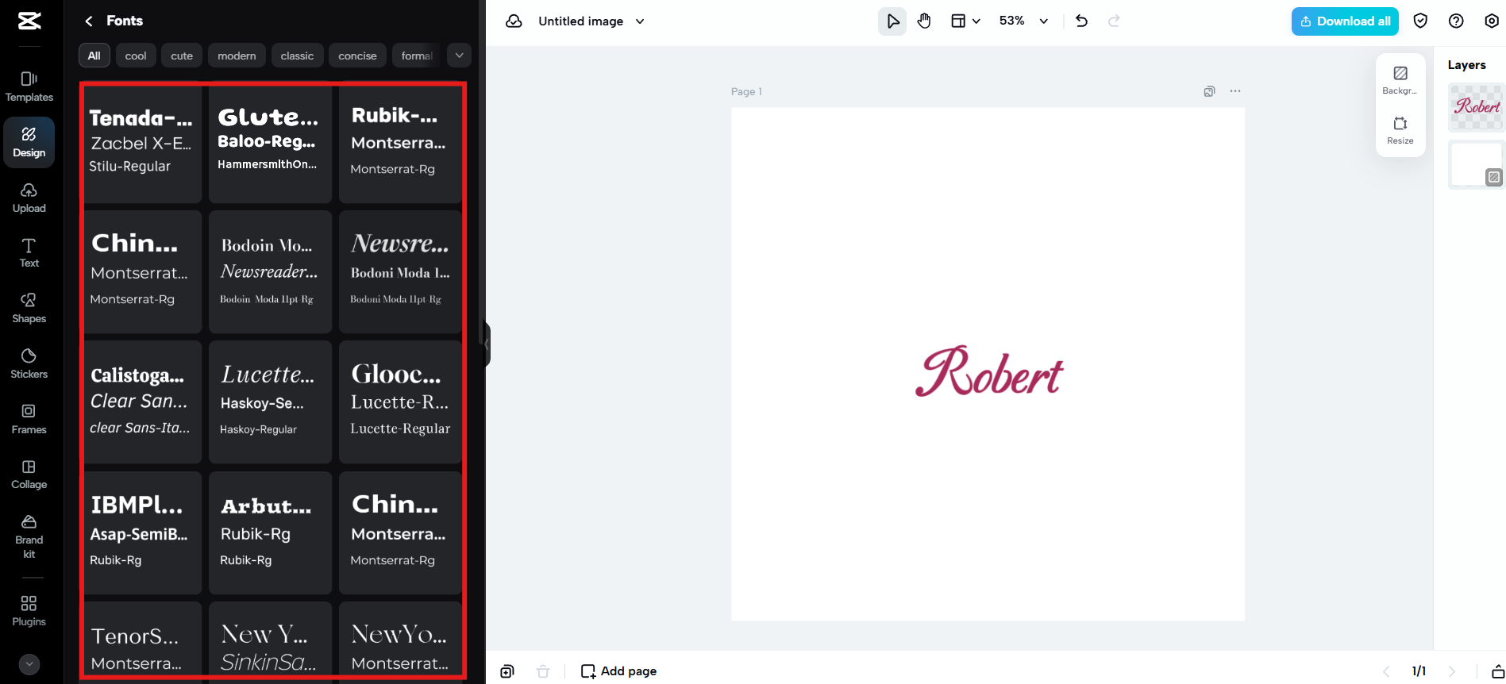The width and height of the screenshot is (1506, 684).
Task: Delete the page with the trash icon
Action: [543, 671]
